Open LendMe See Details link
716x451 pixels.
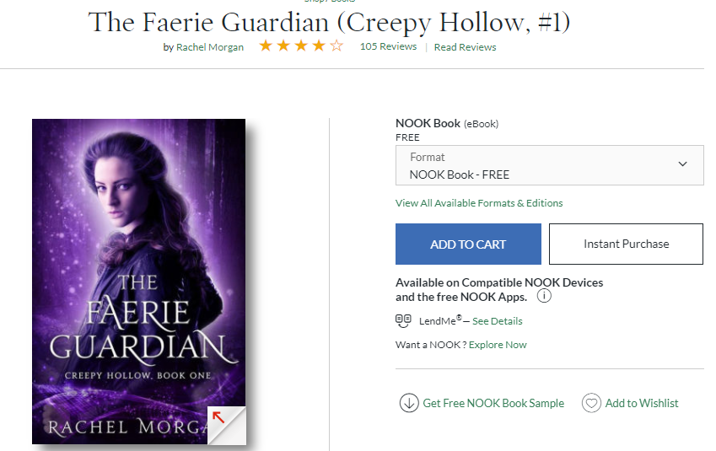coord(498,321)
